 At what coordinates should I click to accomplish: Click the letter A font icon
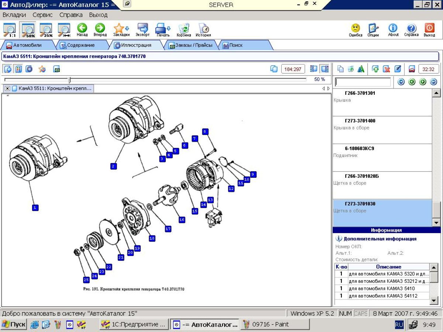coord(361,69)
